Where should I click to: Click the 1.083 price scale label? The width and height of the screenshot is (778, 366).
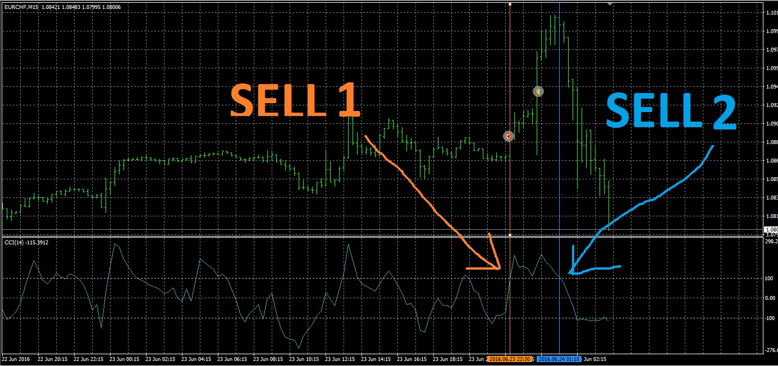pyautogui.click(x=771, y=198)
